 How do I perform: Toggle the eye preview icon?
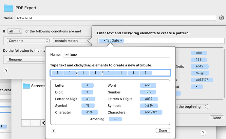44,123
